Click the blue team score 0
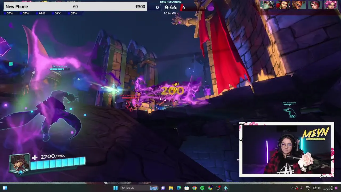The image size is (341, 192). tap(157, 7)
